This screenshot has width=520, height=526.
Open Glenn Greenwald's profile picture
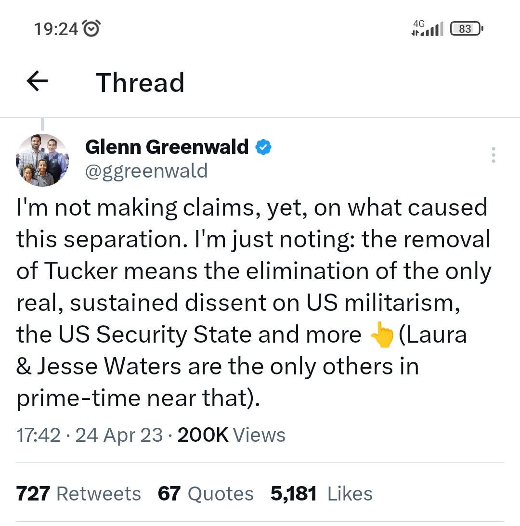coord(43,160)
